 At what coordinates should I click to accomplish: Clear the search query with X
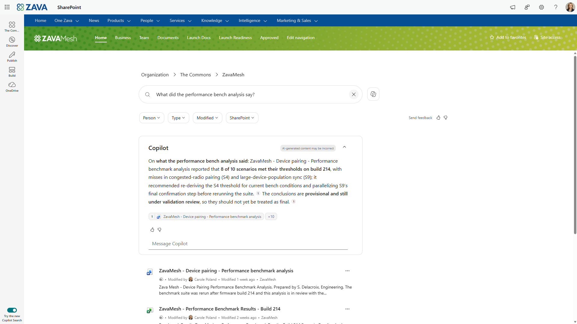point(354,94)
